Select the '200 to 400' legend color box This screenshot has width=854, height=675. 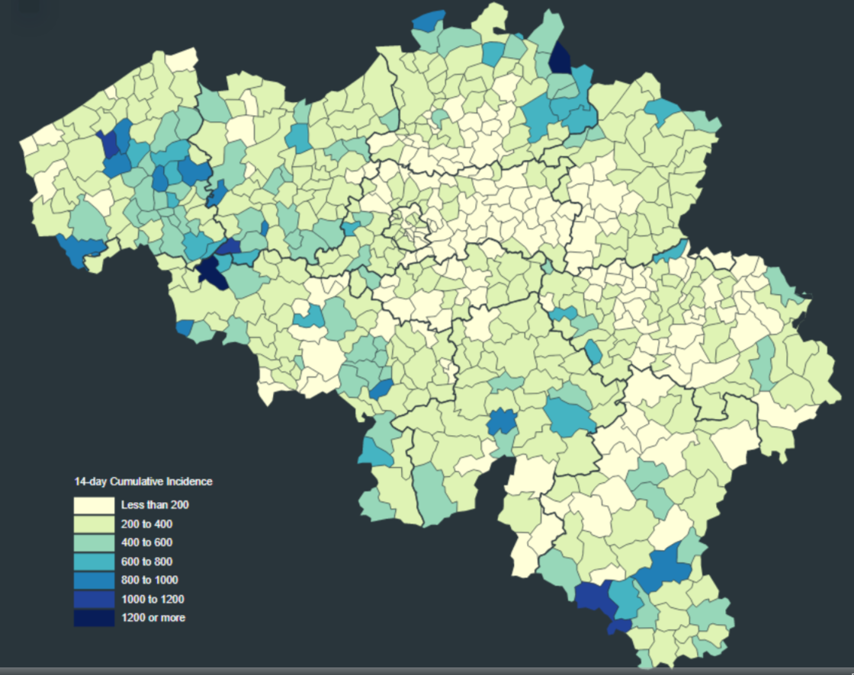[94, 524]
